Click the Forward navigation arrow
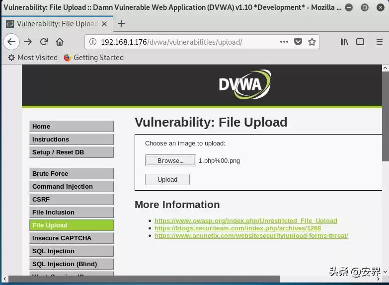389x285 pixels. pos(28,42)
